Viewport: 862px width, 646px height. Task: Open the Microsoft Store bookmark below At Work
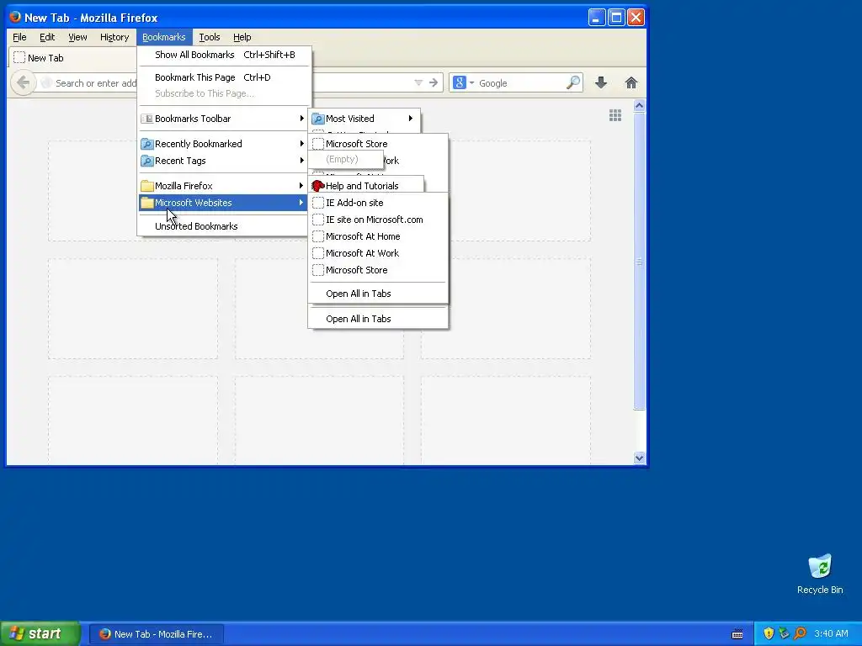coord(378,270)
